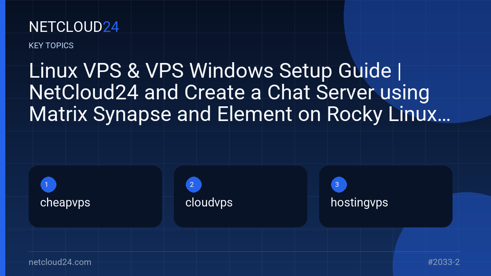Select the cloudvps topic card
This screenshot has height=276, width=491.
[x=241, y=196]
